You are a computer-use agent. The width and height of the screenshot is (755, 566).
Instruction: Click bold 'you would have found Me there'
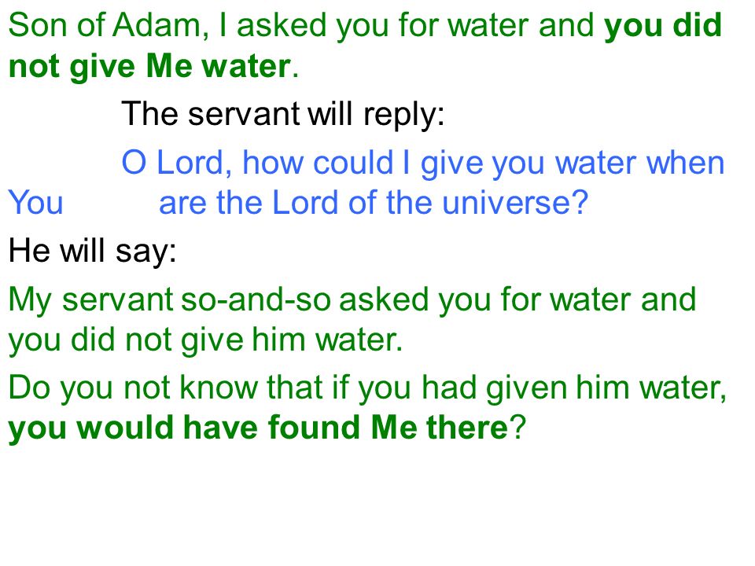[258, 428]
